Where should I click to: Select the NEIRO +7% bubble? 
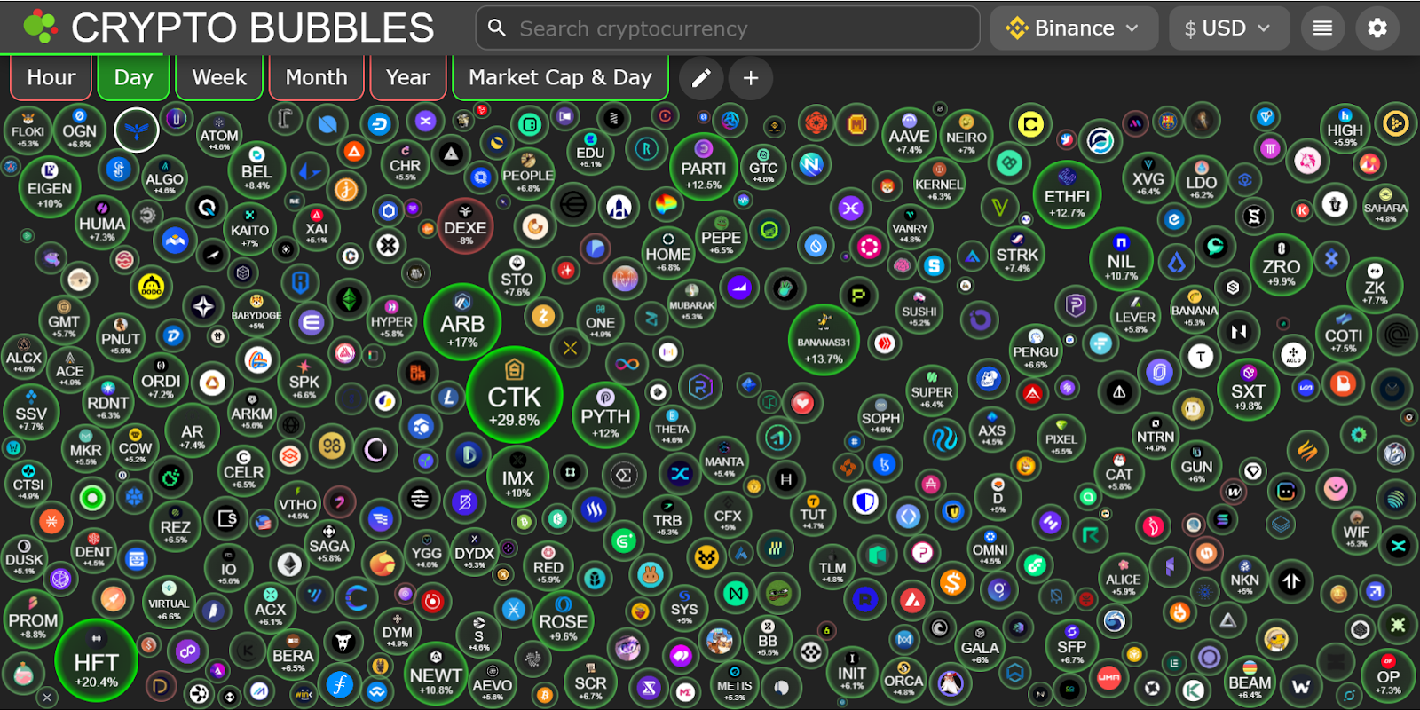tap(966, 137)
